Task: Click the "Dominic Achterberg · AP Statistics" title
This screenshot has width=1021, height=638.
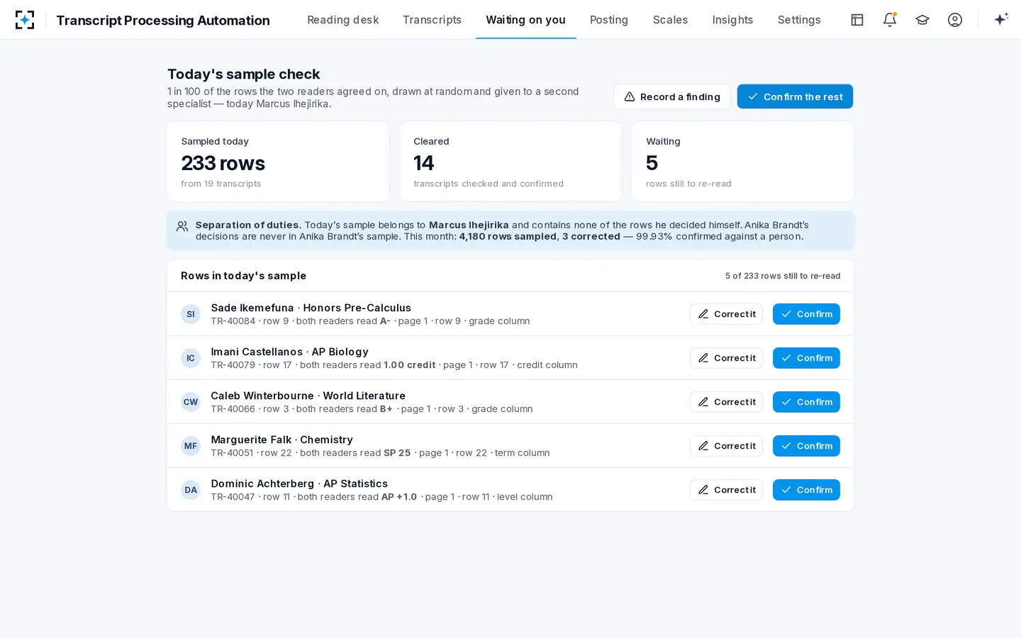Action: pyautogui.click(x=299, y=483)
